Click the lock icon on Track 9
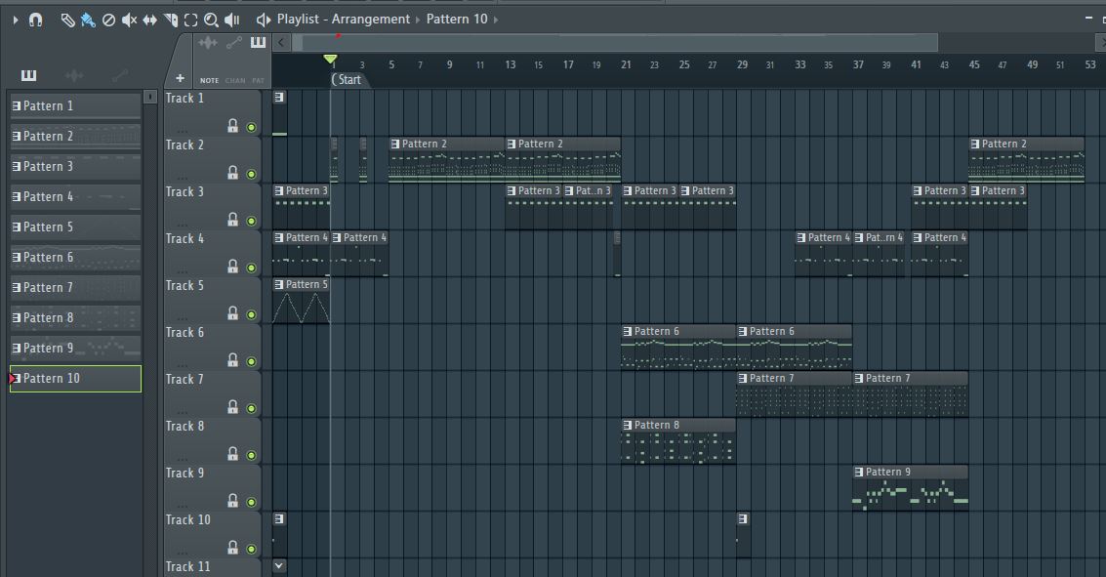The image size is (1106, 577). click(232, 500)
